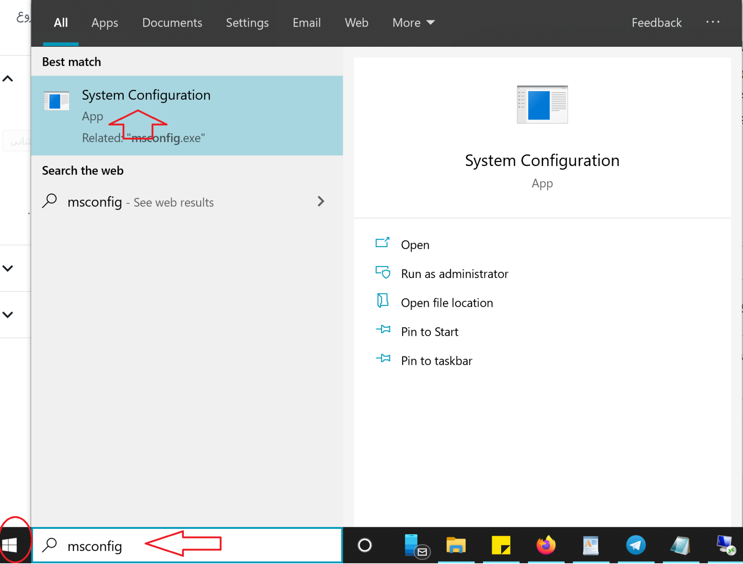Open the remote desktop taskbar icon
This screenshot has height=564, width=743.
click(726, 545)
